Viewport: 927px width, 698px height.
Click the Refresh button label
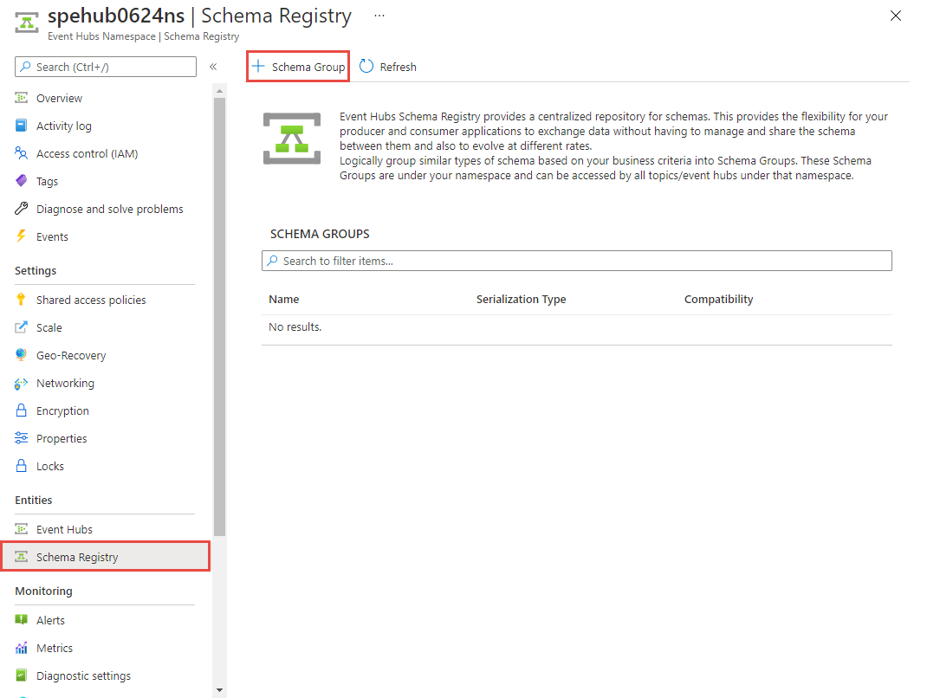398,68
